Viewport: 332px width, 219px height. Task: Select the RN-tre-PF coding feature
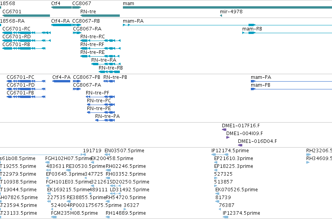100,97
